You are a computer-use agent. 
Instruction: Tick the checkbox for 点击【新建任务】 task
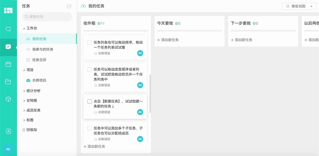coord(89,101)
